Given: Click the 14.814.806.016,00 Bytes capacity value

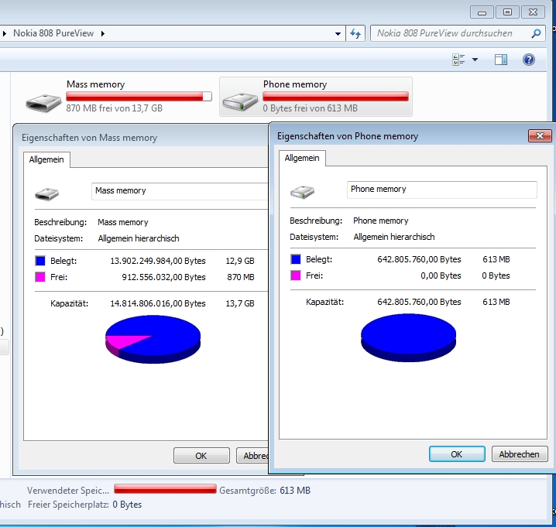Looking at the screenshot, I should pos(158,303).
